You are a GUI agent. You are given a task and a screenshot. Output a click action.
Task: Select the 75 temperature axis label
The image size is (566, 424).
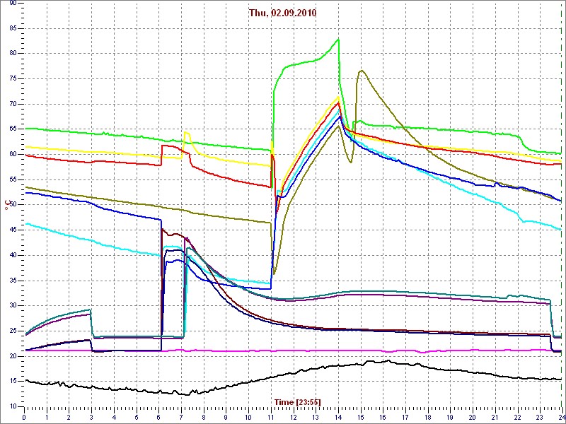tap(11, 78)
